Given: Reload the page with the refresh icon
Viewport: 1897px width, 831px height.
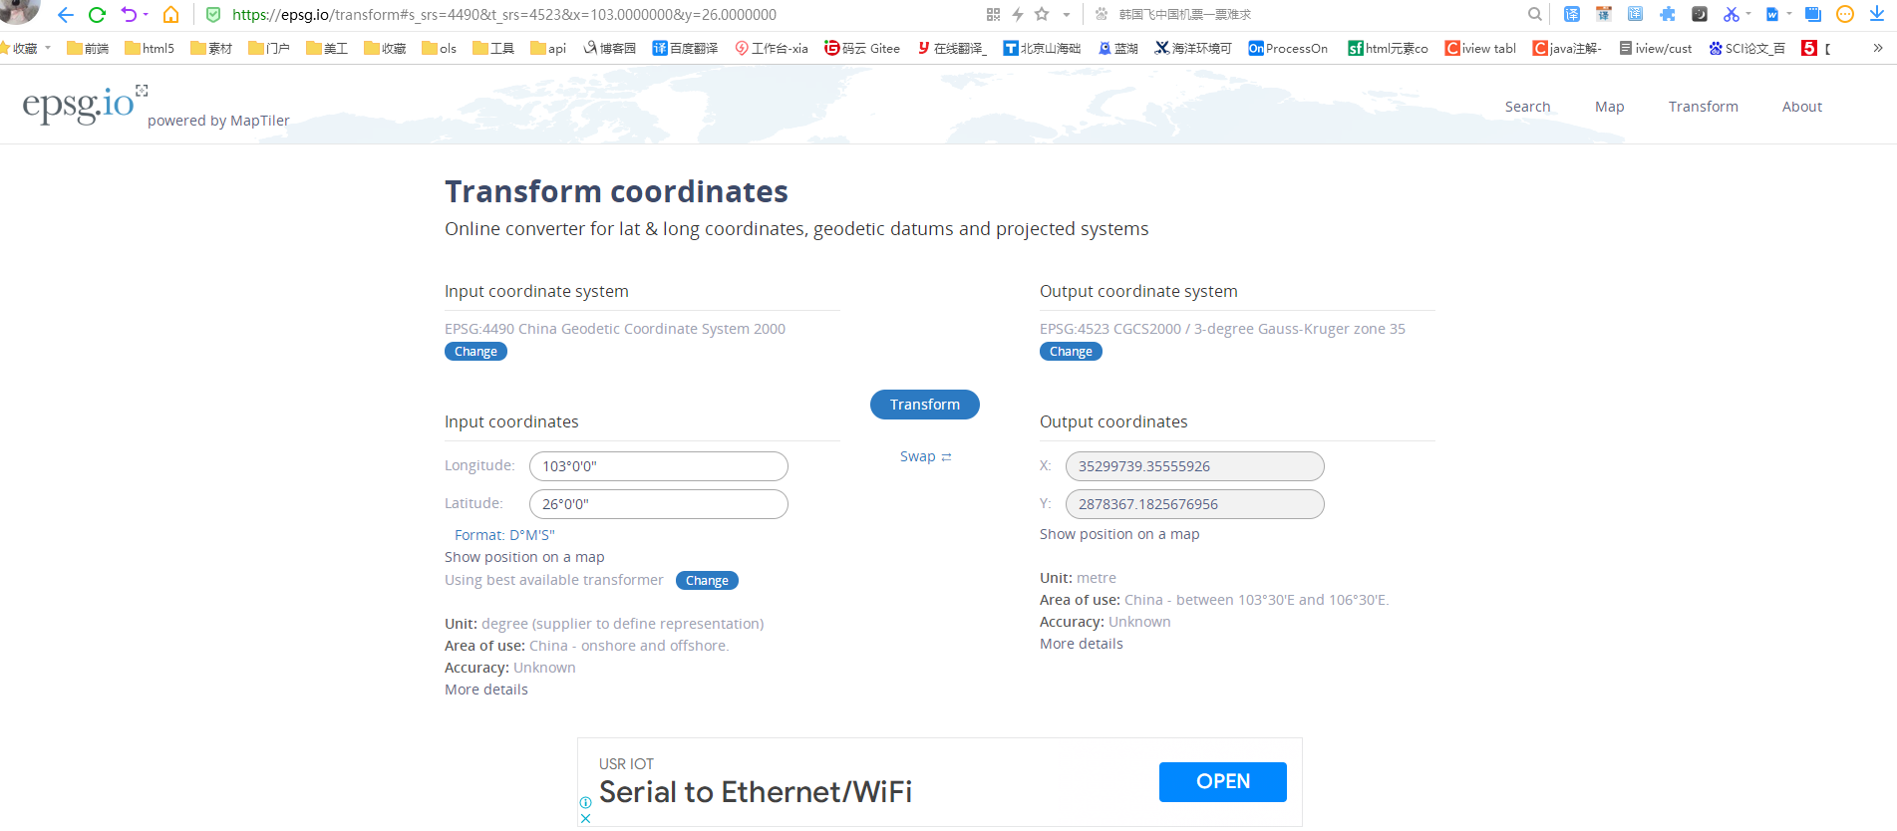Looking at the screenshot, I should [x=97, y=15].
